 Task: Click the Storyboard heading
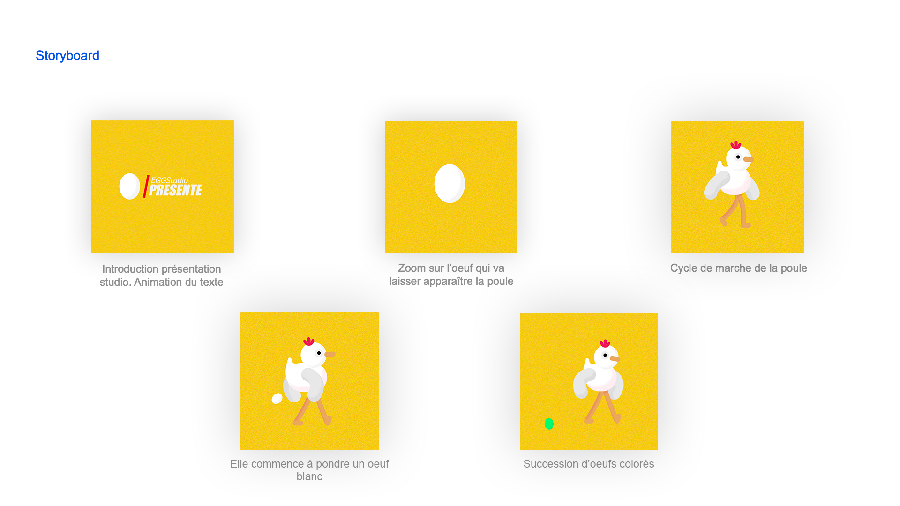(x=67, y=56)
